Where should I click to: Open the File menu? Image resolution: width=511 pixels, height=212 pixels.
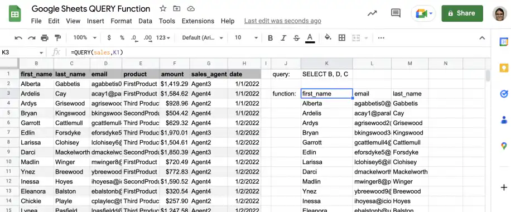pyautogui.click(x=36, y=21)
